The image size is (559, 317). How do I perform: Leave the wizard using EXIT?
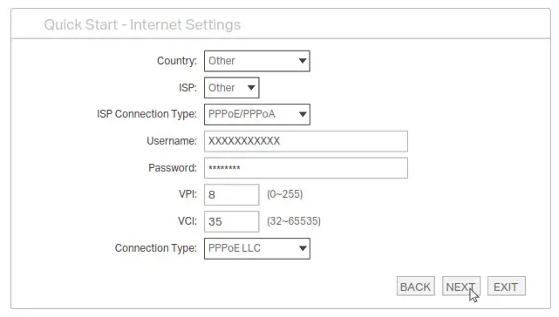(506, 286)
